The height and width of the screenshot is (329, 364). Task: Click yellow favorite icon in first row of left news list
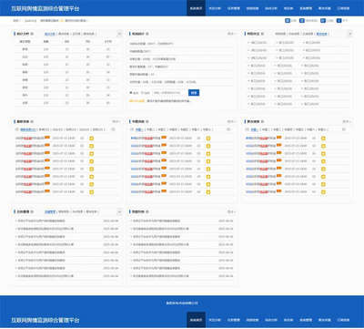(x=91, y=139)
